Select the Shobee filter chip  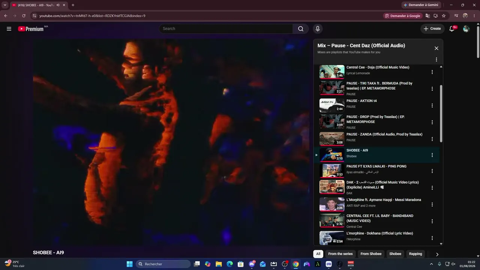click(x=395, y=254)
